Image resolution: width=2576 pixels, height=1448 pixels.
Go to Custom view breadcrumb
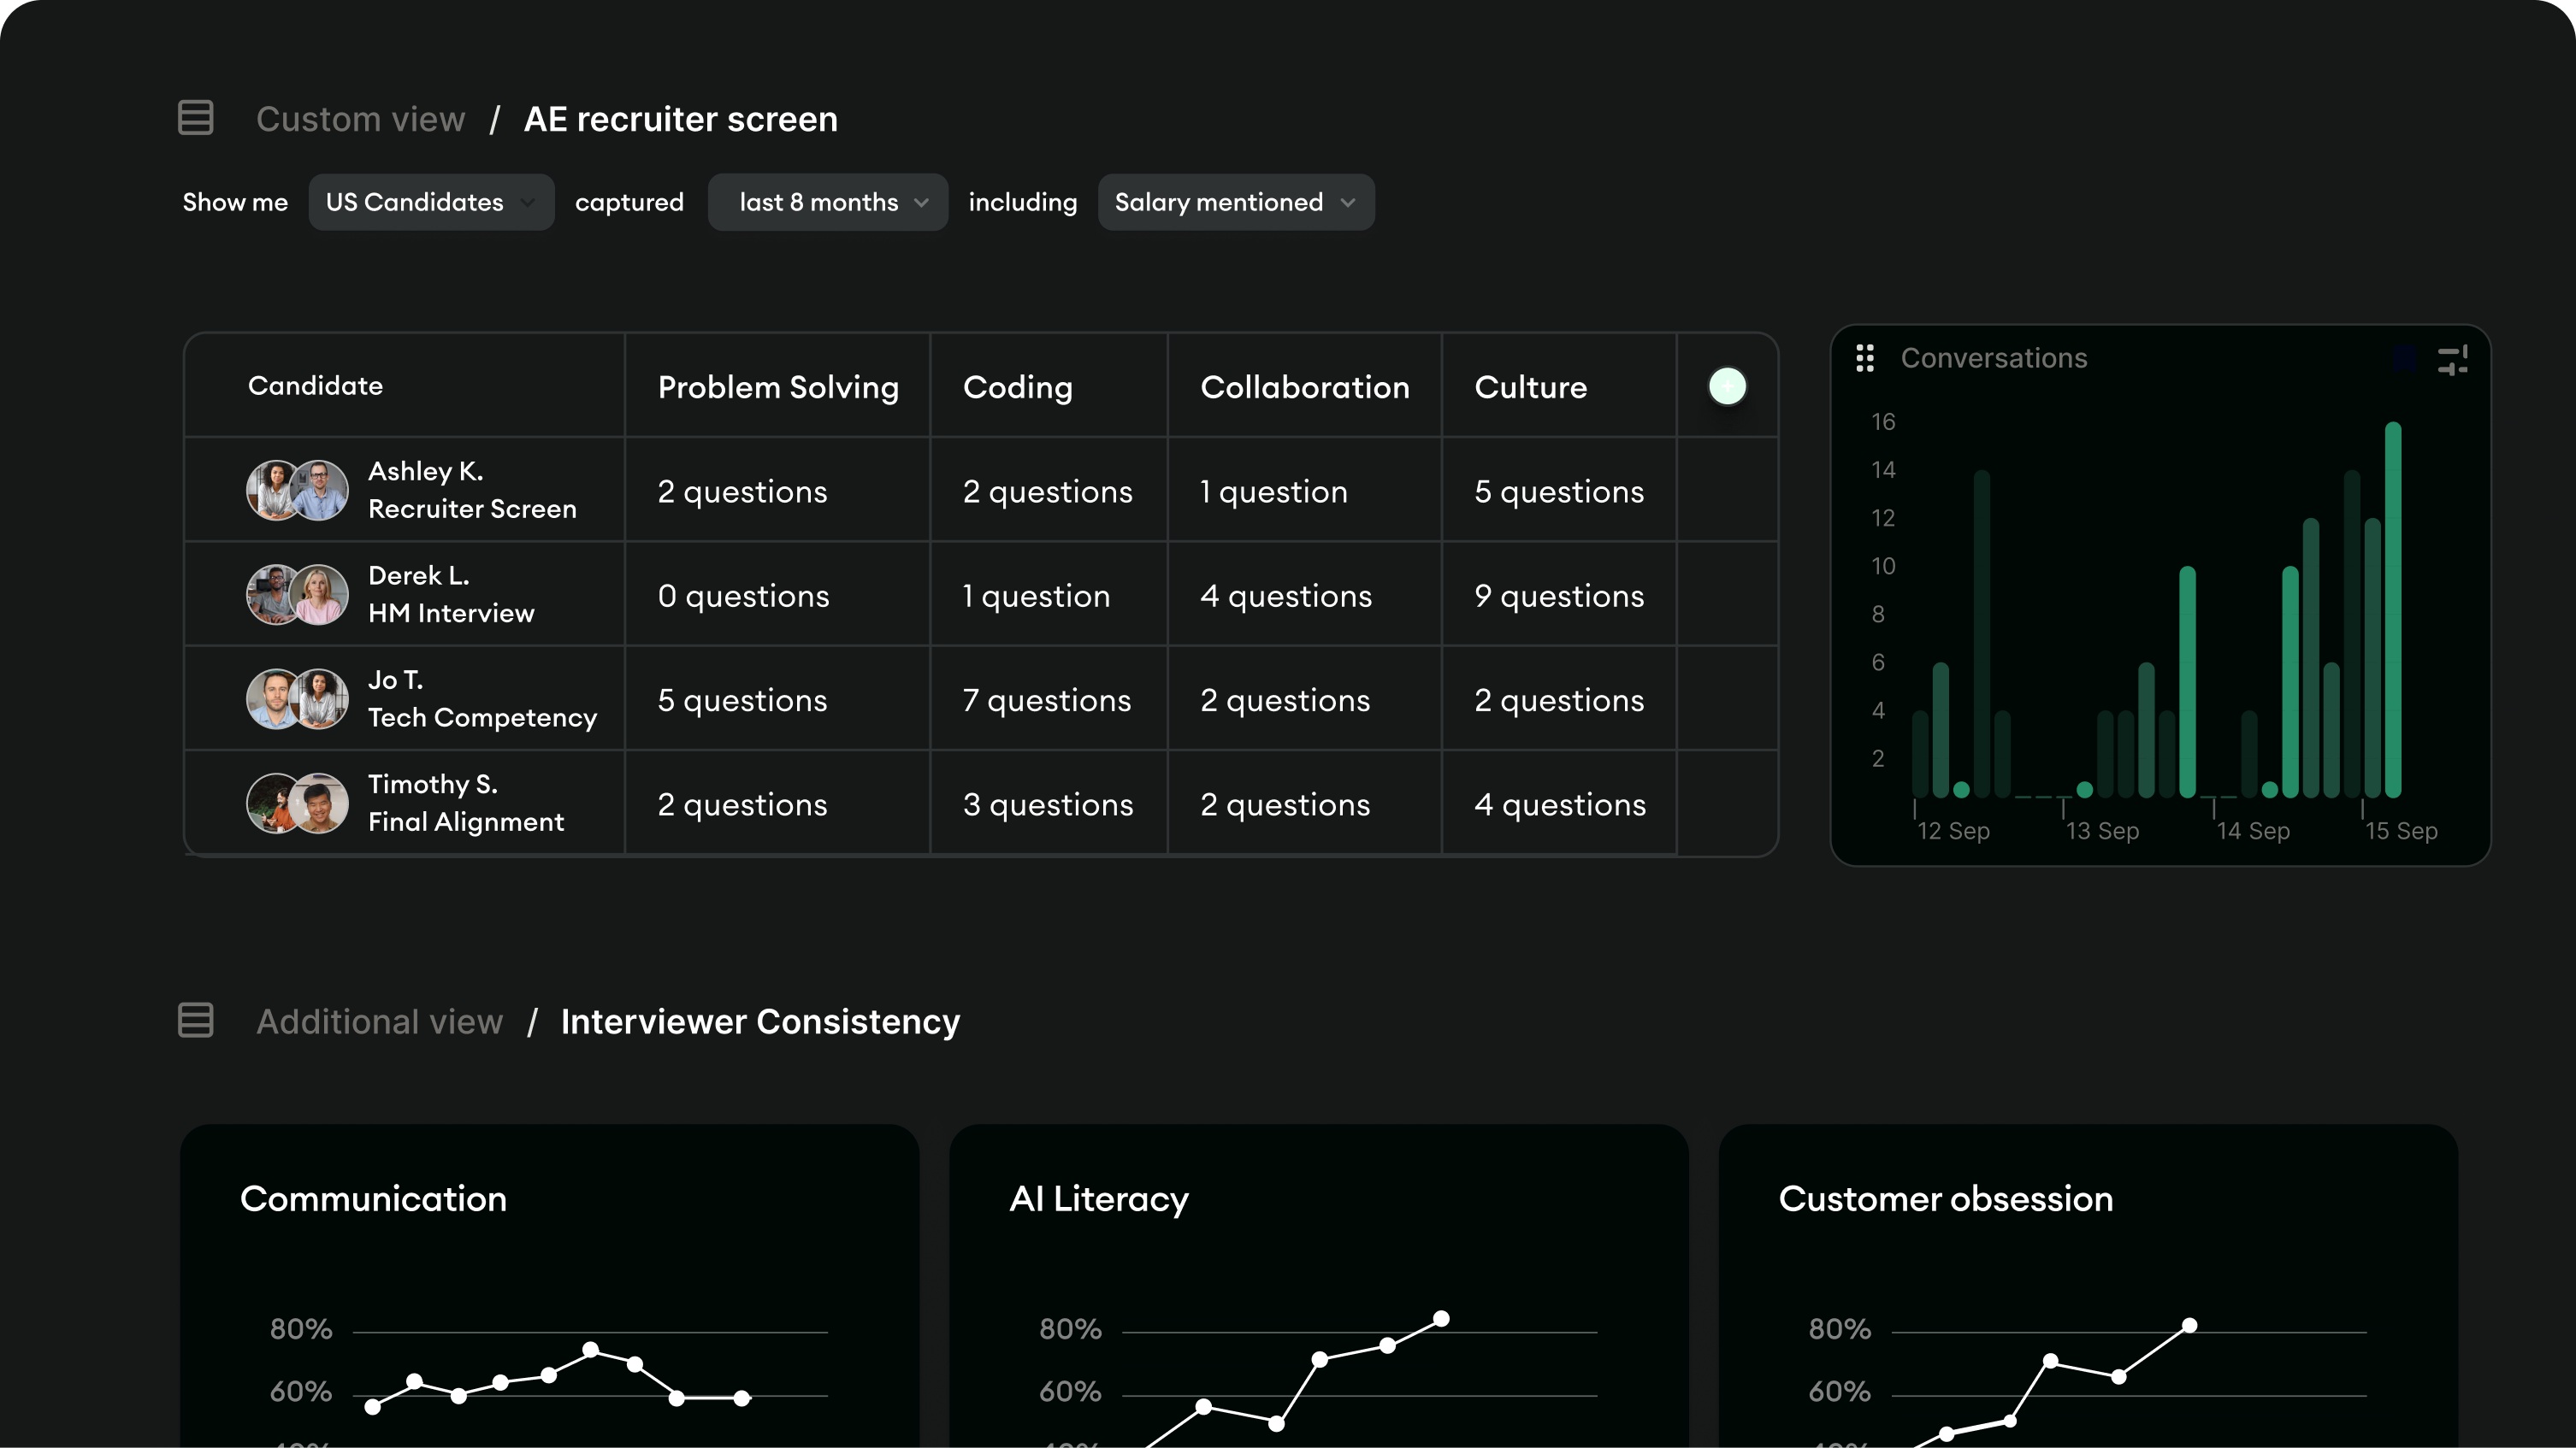click(x=360, y=119)
